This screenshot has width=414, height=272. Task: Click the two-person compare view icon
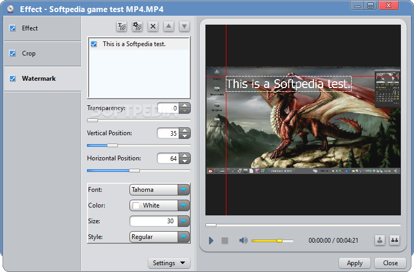point(395,240)
